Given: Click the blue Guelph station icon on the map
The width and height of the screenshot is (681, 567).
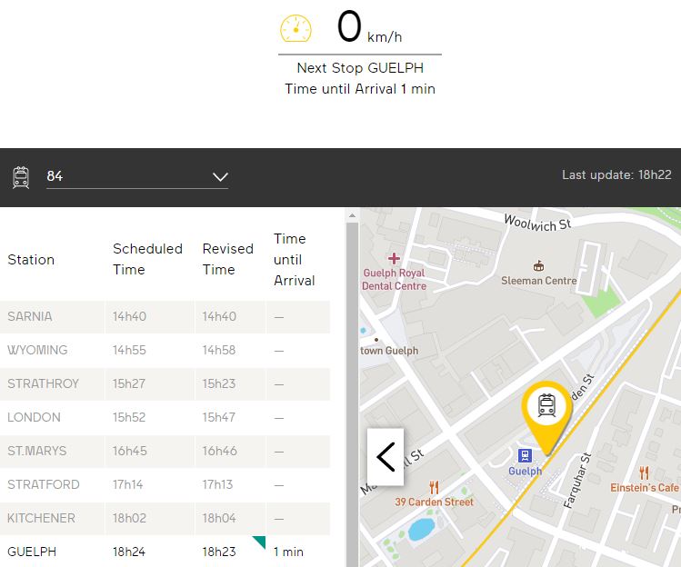Looking at the screenshot, I should (525, 455).
